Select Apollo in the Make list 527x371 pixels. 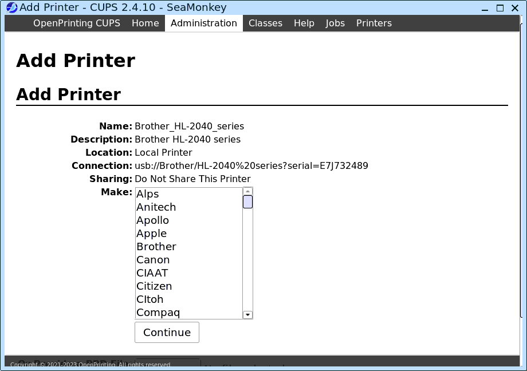[x=189, y=220]
